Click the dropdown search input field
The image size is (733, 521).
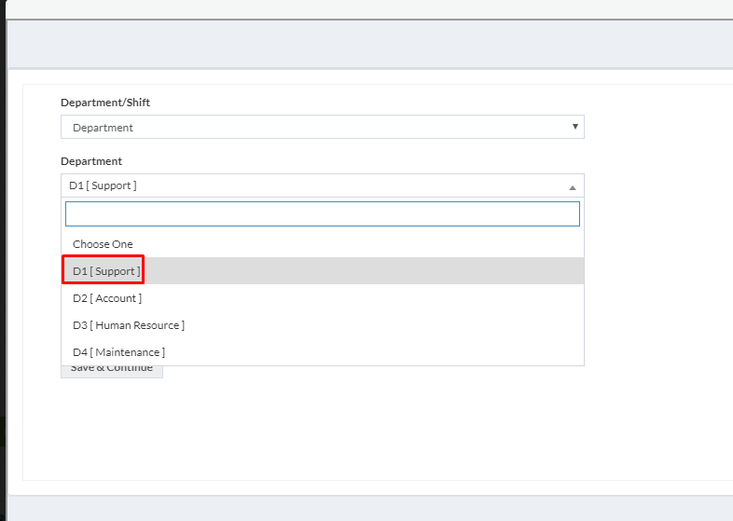(322, 214)
